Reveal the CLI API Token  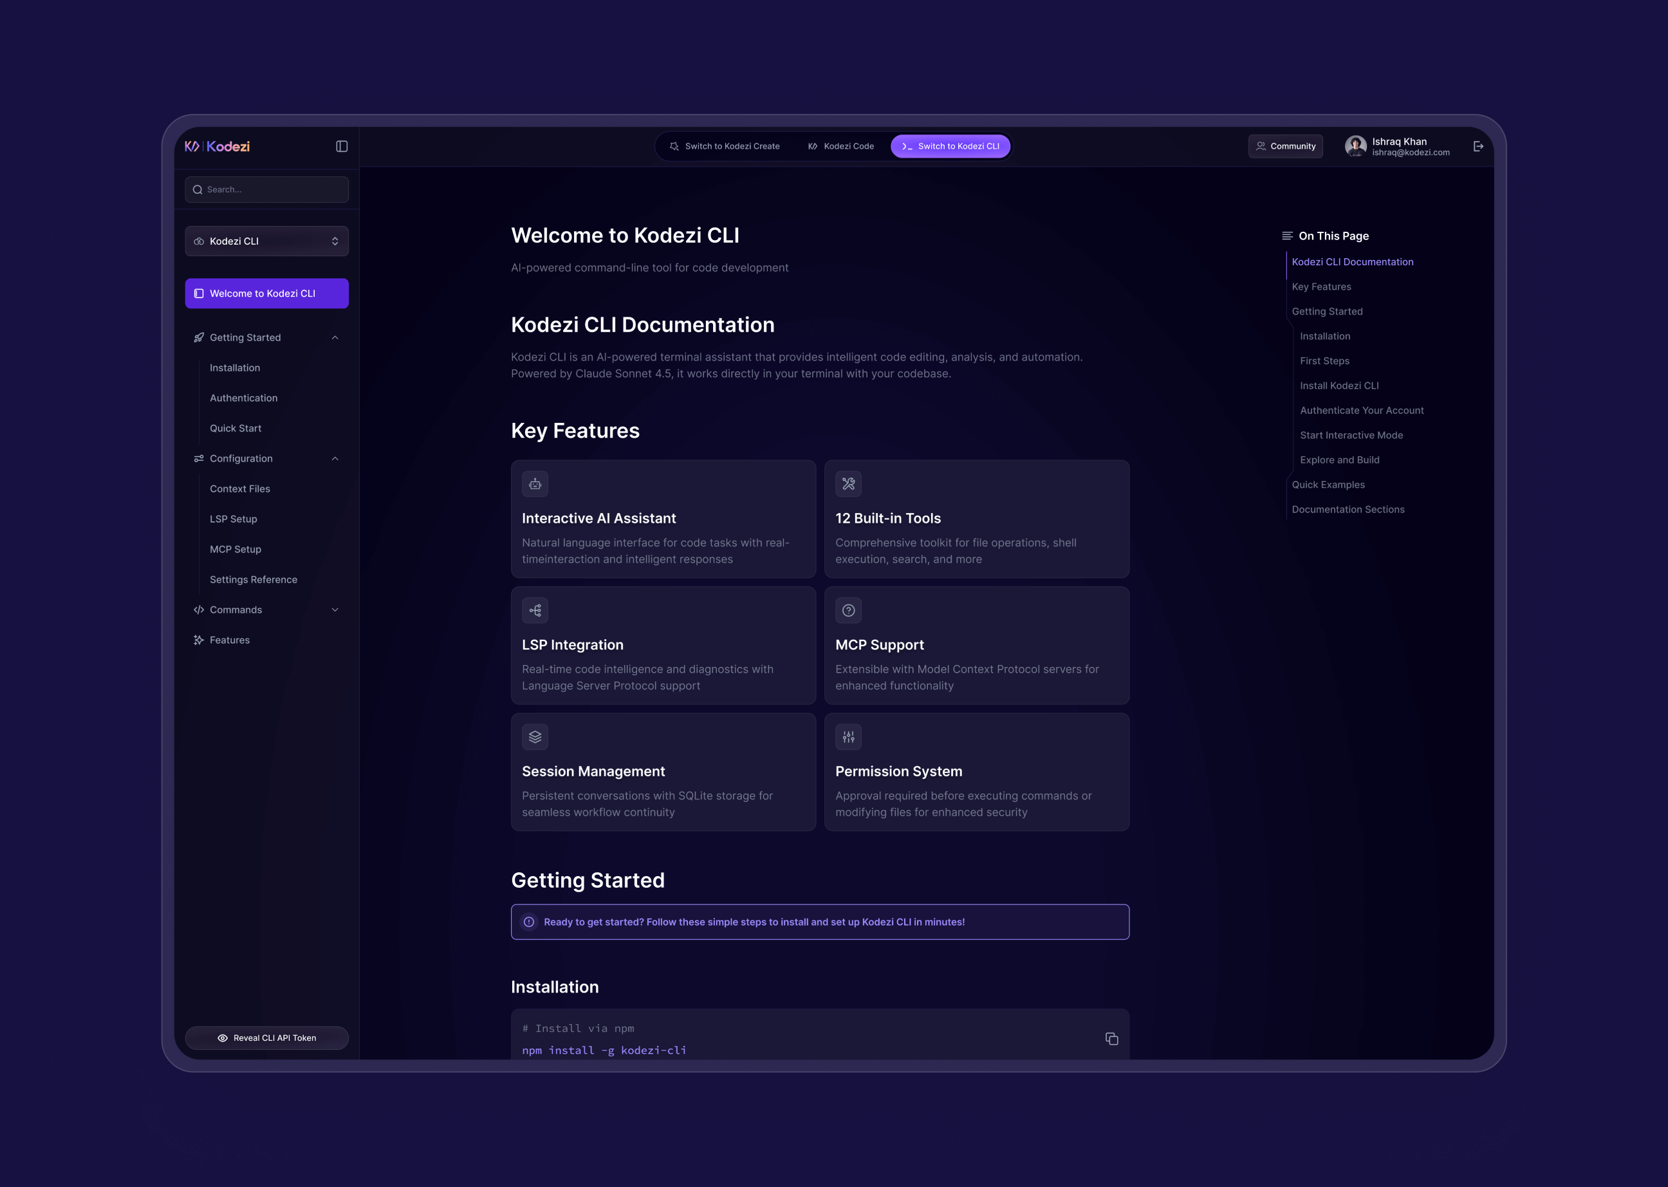(x=266, y=1037)
